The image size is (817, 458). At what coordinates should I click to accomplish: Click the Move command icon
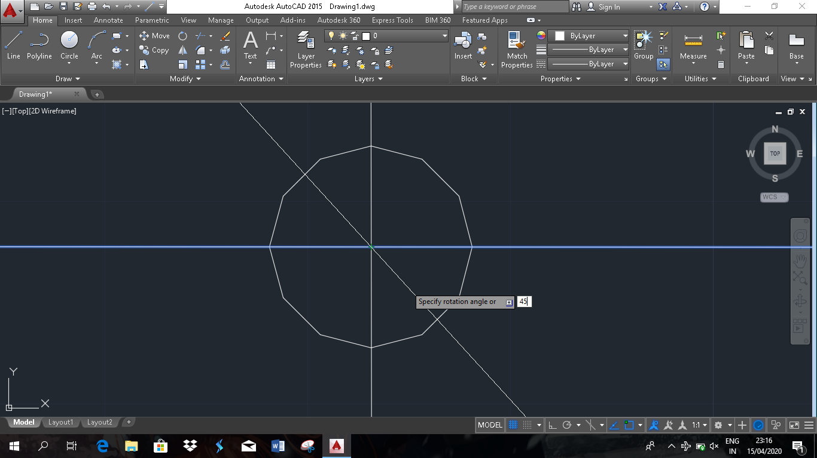click(x=144, y=35)
